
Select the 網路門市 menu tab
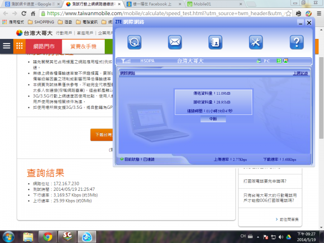(x=44, y=46)
